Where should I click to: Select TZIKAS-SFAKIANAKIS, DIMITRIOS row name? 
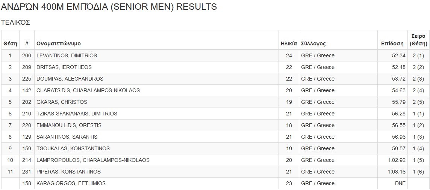(x=77, y=114)
